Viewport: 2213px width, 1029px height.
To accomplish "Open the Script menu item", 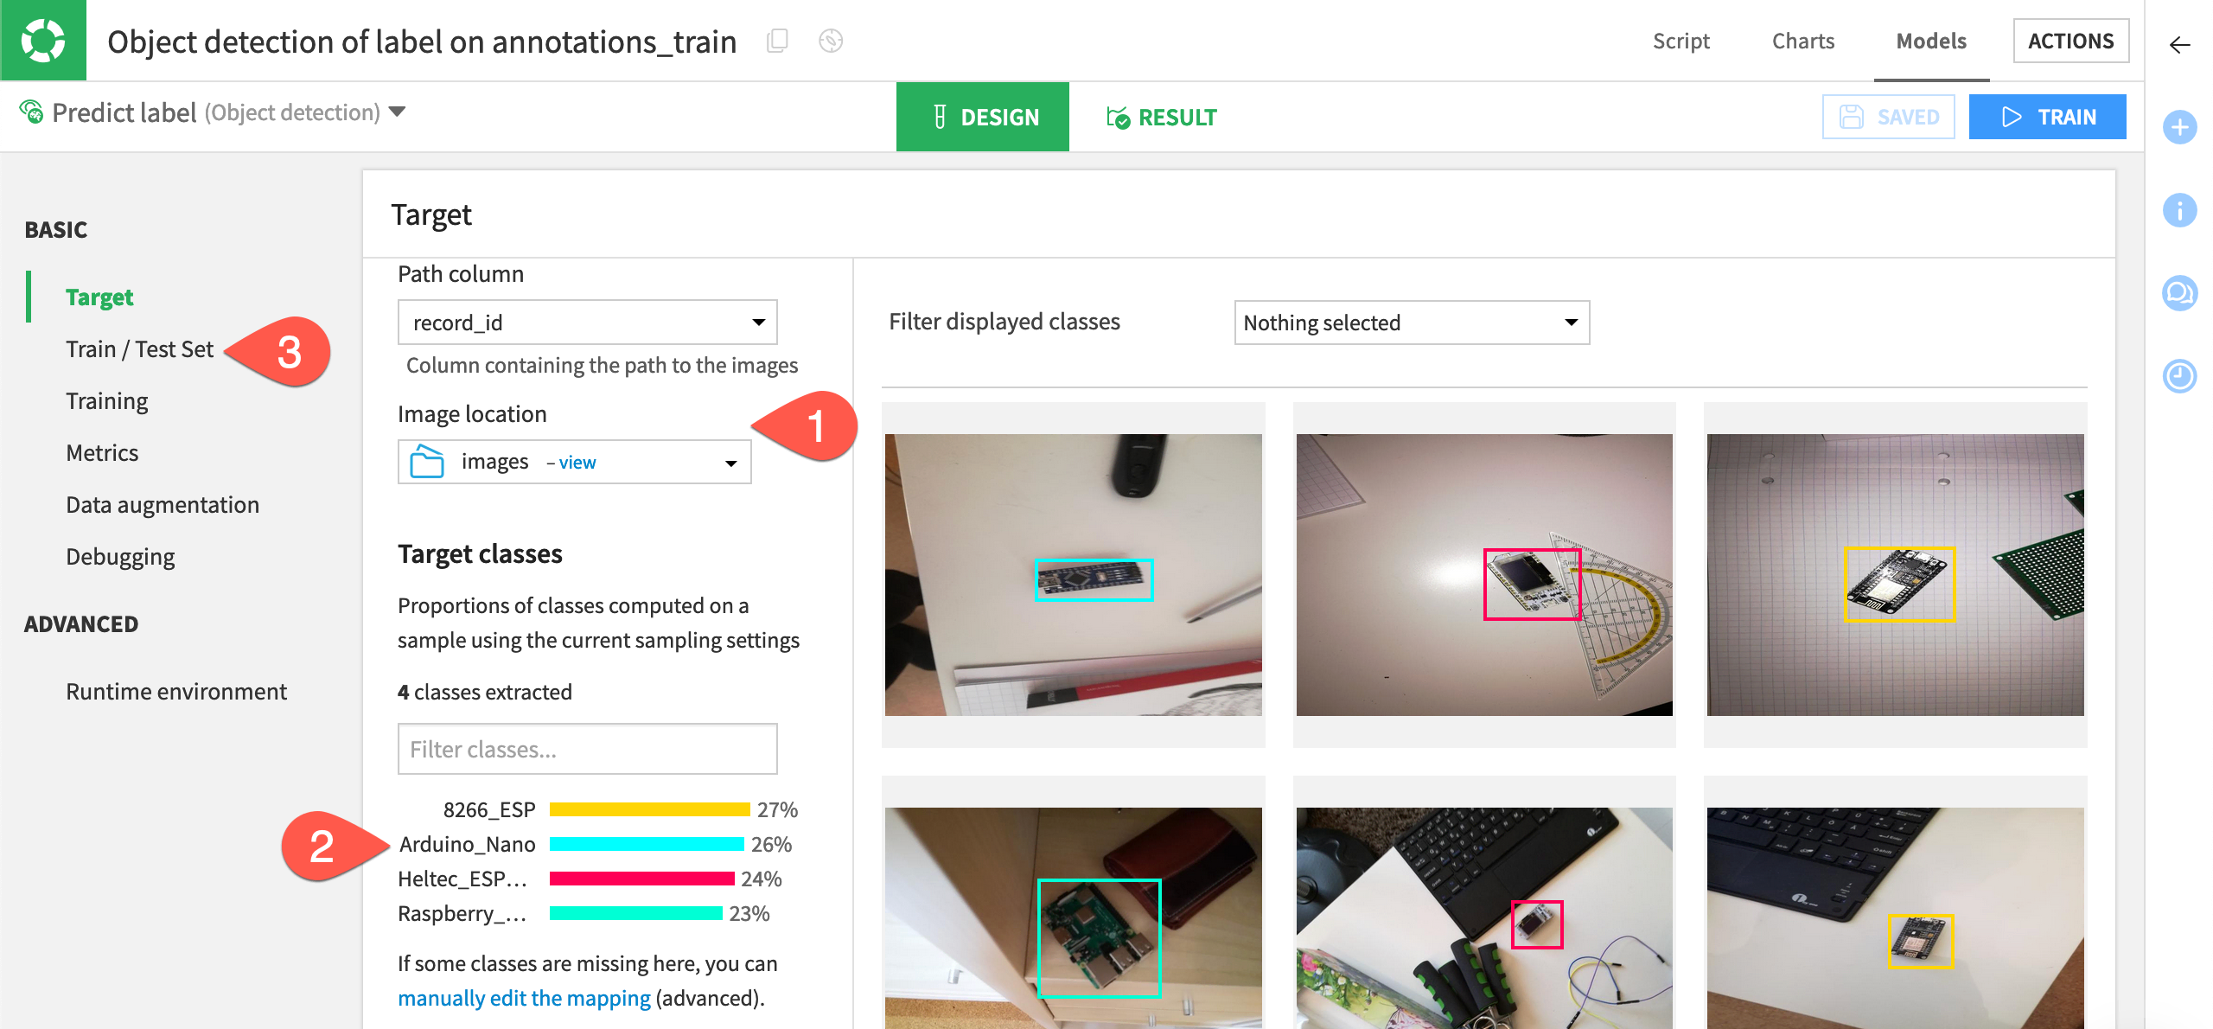I will tap(1680, 41).
